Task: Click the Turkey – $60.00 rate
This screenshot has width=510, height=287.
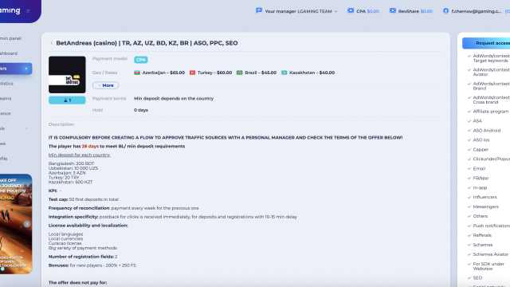Action: point(214,73)
